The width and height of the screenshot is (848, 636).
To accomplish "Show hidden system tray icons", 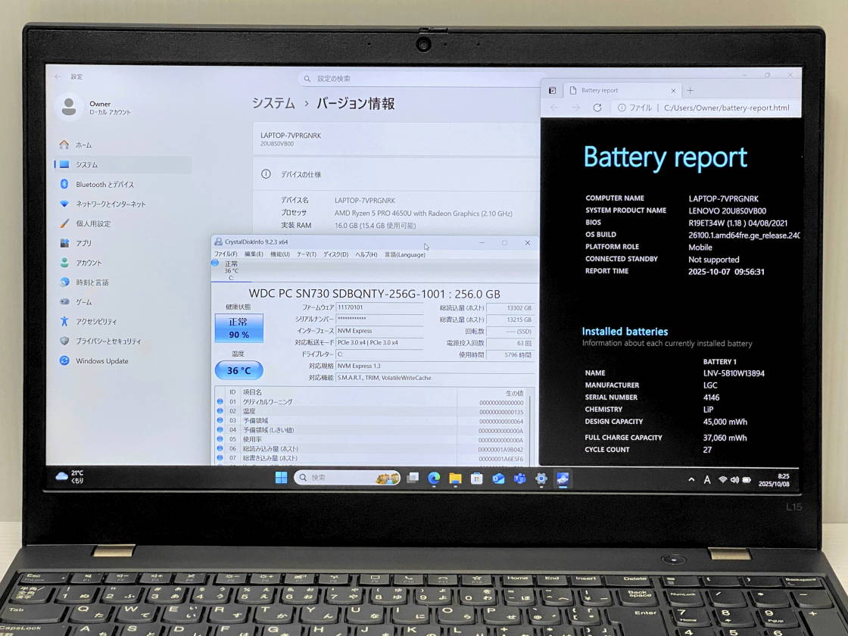I will [x=691, y=479].
